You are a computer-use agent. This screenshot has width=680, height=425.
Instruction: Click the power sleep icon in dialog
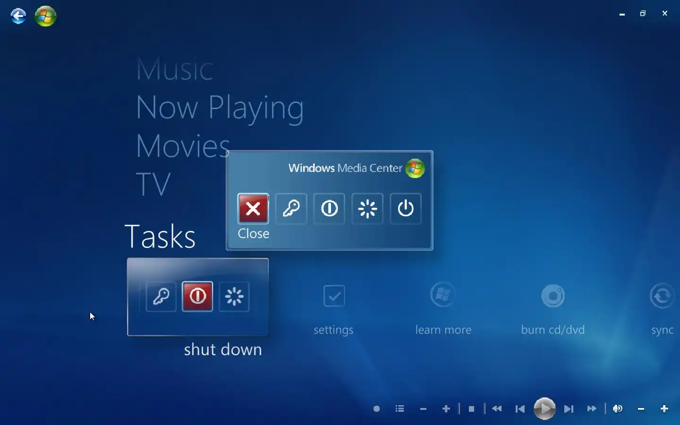coord(406,208)
